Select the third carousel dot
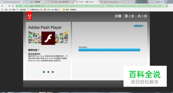 (x=53, y=72)
